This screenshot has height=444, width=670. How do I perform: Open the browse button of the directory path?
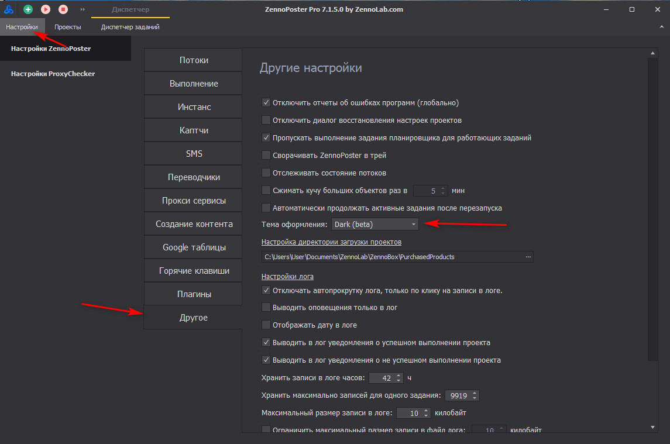pos(528,257)
